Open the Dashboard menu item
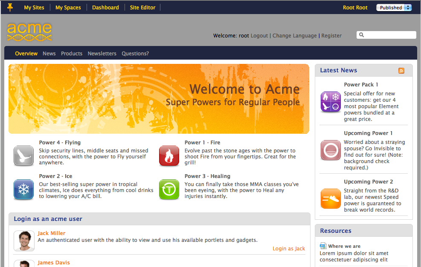This screenshot has height=267, width=421. pos(105,8)
